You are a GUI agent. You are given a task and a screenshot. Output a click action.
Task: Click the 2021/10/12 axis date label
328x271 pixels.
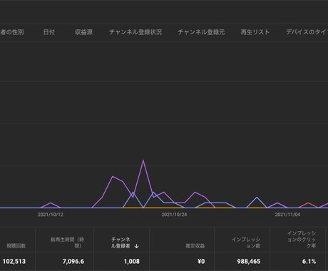point(51,215)
